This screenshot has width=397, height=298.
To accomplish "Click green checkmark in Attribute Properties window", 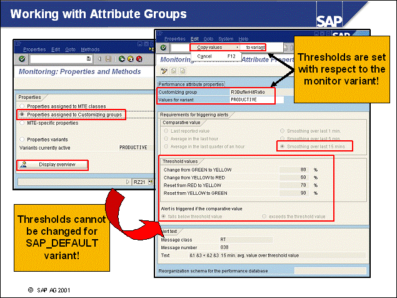I will coord(163,48).
